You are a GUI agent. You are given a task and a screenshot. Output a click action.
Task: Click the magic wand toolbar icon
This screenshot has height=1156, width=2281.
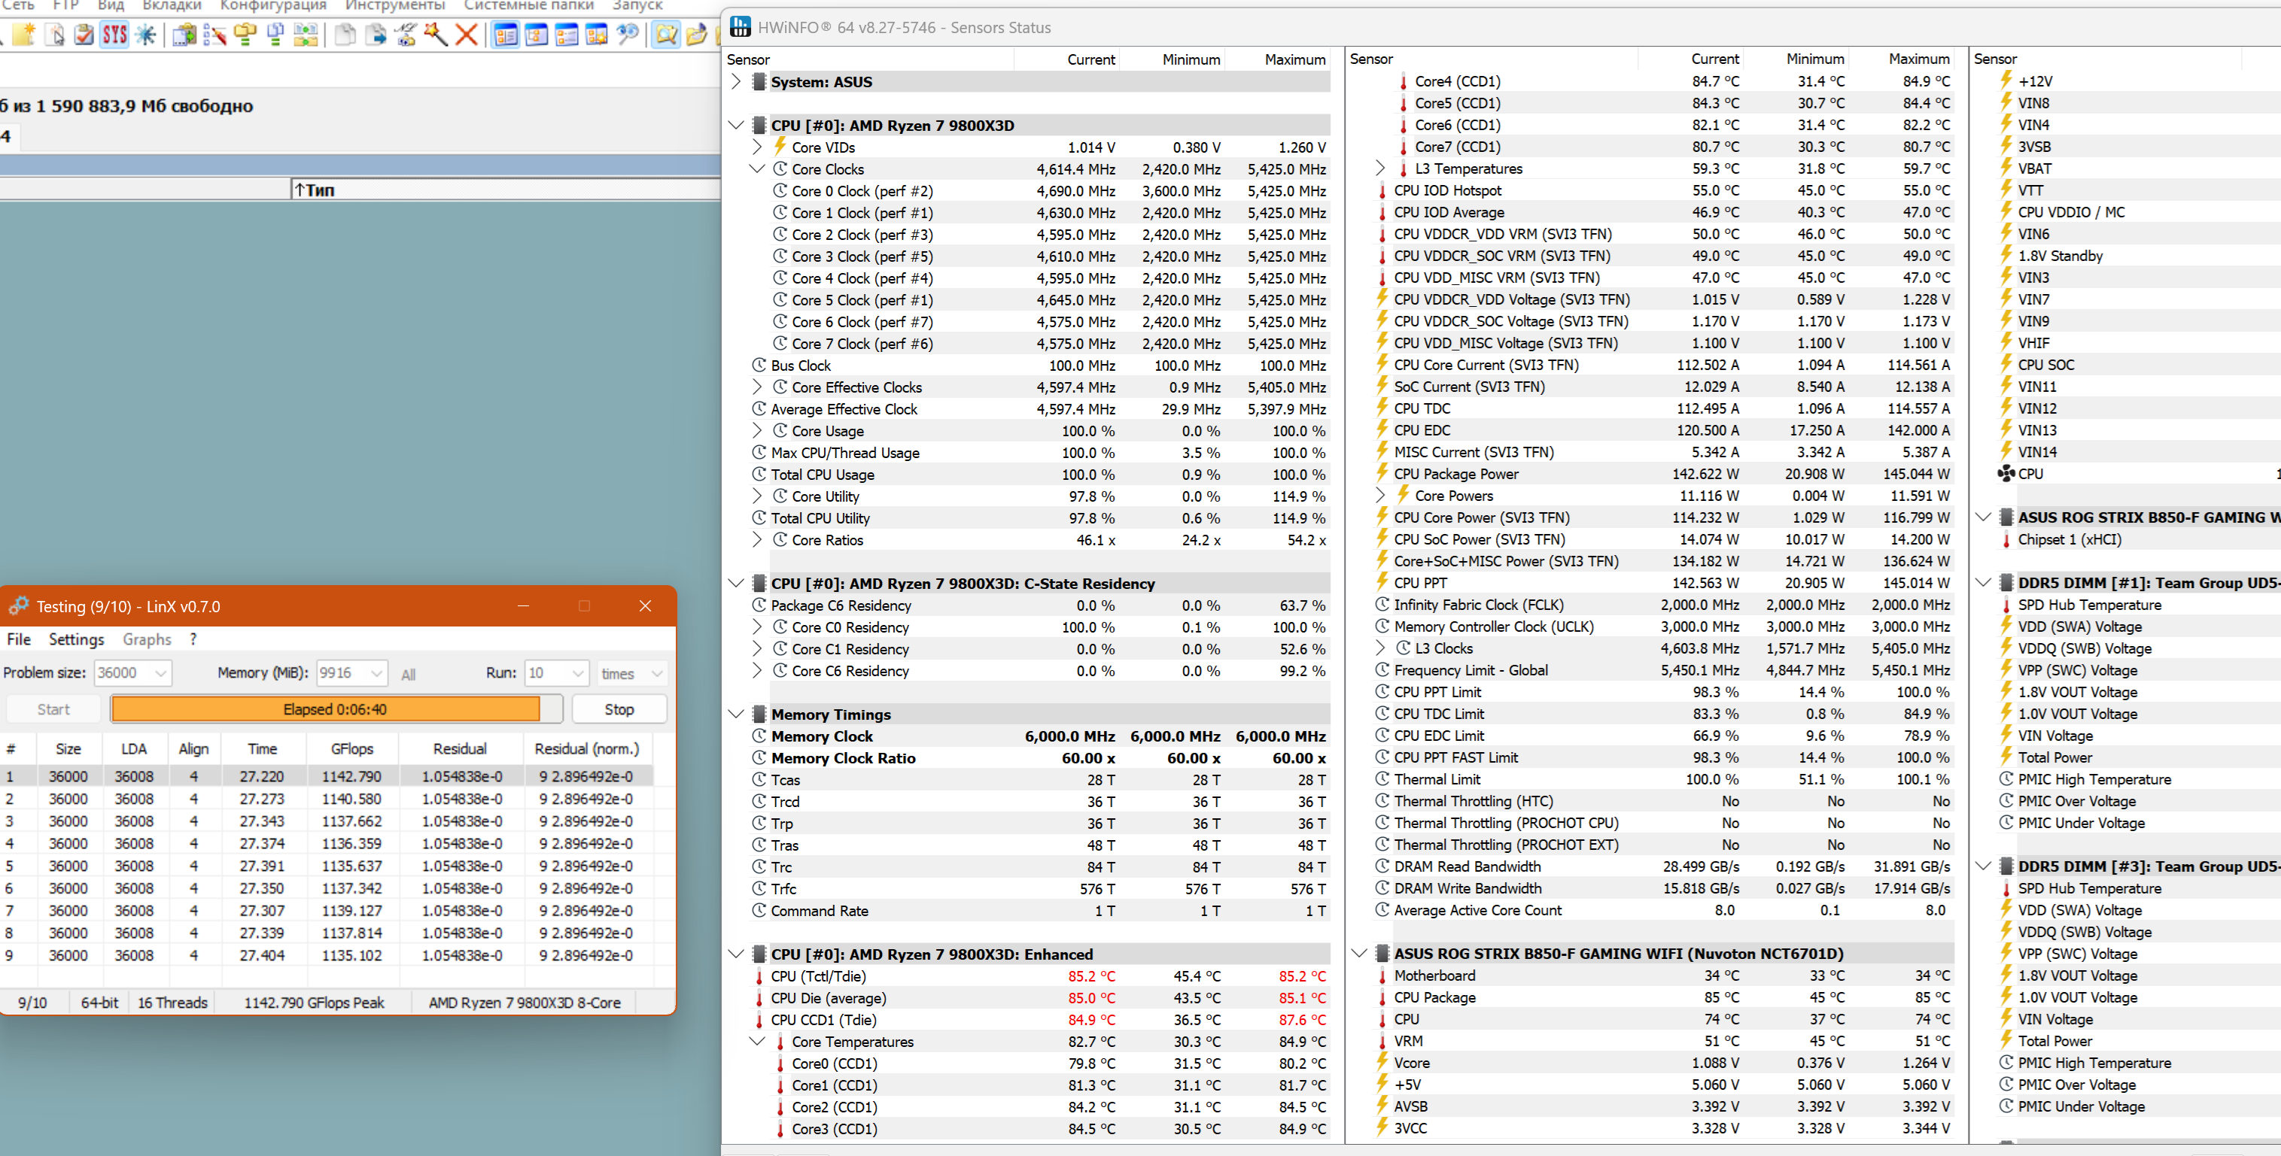pyautogui.click(x=436, y=35)
